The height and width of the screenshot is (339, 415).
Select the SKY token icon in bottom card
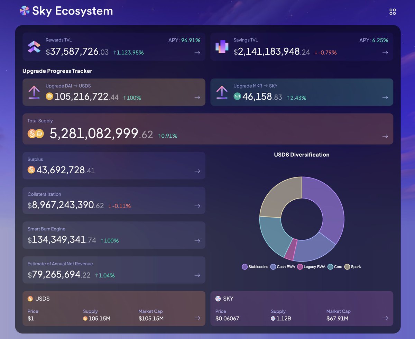[x=218, y=299]
